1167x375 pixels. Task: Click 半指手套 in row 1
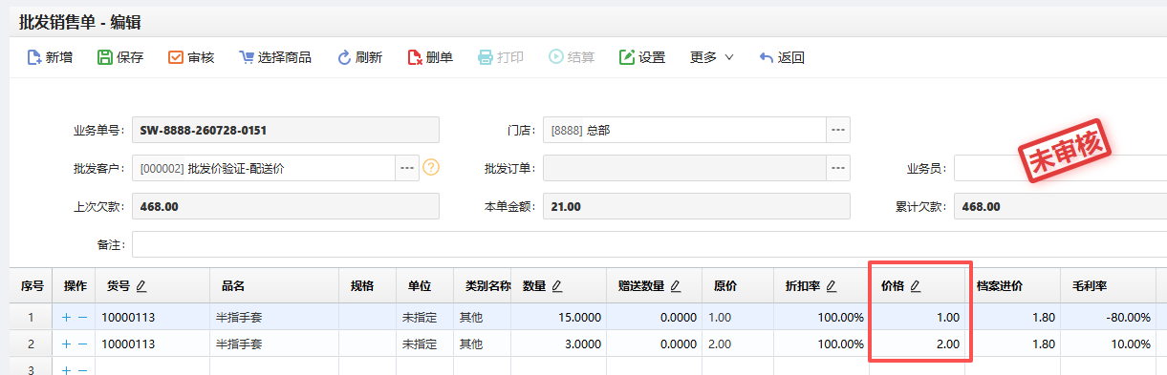pos(274,317)
